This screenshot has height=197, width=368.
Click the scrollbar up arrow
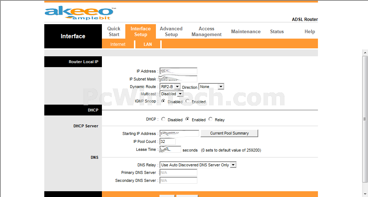click(365, 52)
